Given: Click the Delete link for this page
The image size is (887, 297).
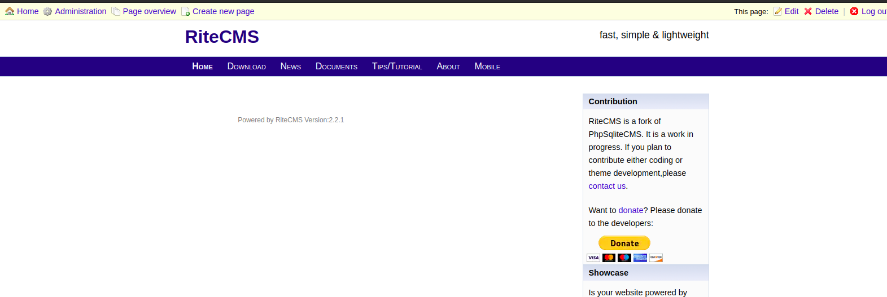Looking at the screenshot, I should pos(827,11).
